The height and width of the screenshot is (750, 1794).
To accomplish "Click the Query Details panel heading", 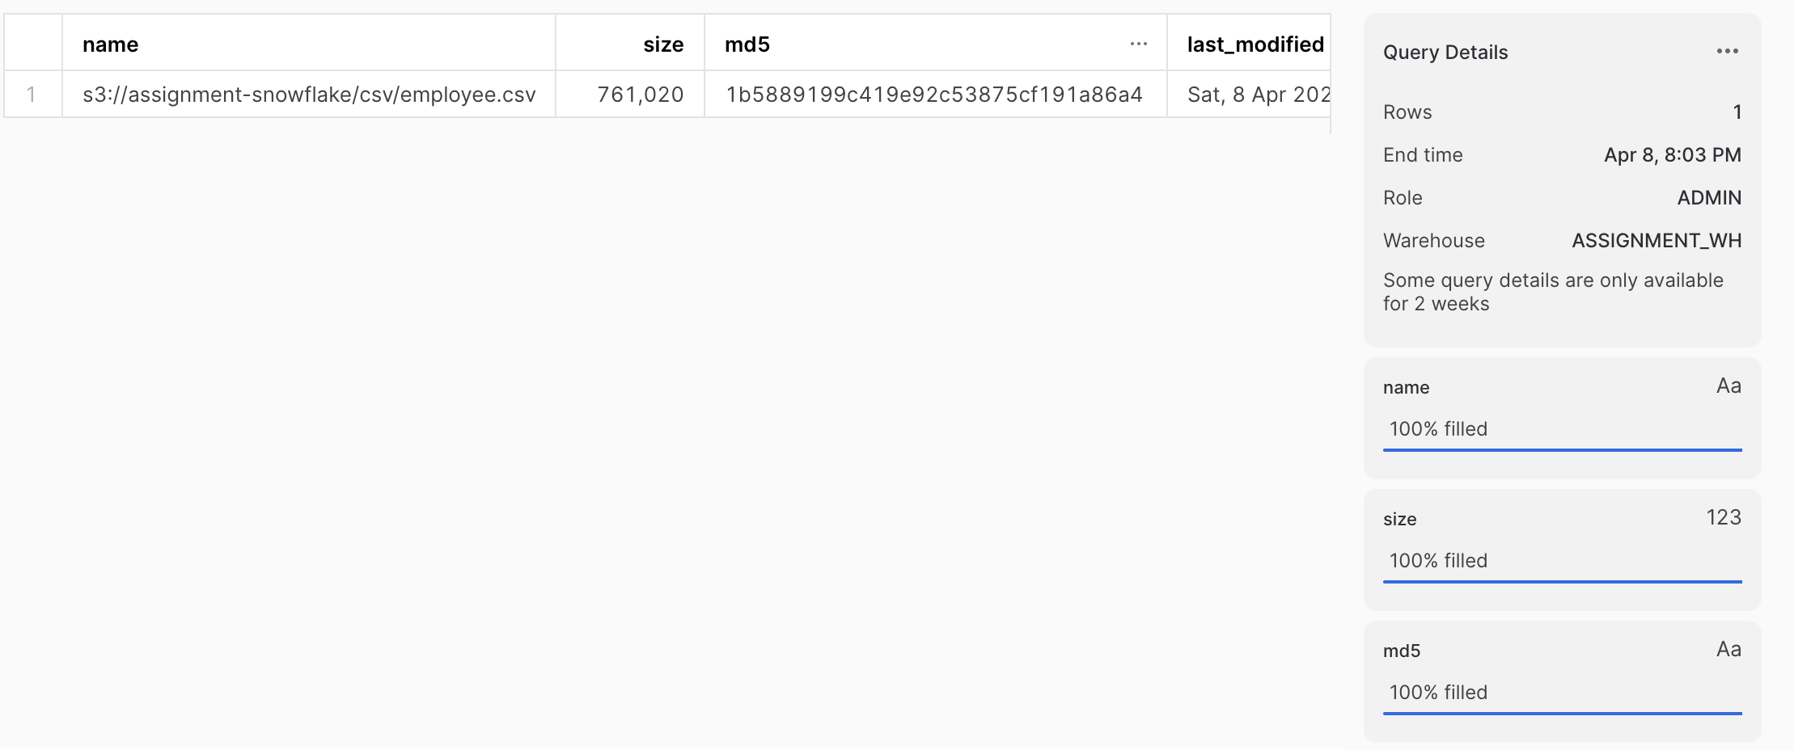I will coord(1445,52).
